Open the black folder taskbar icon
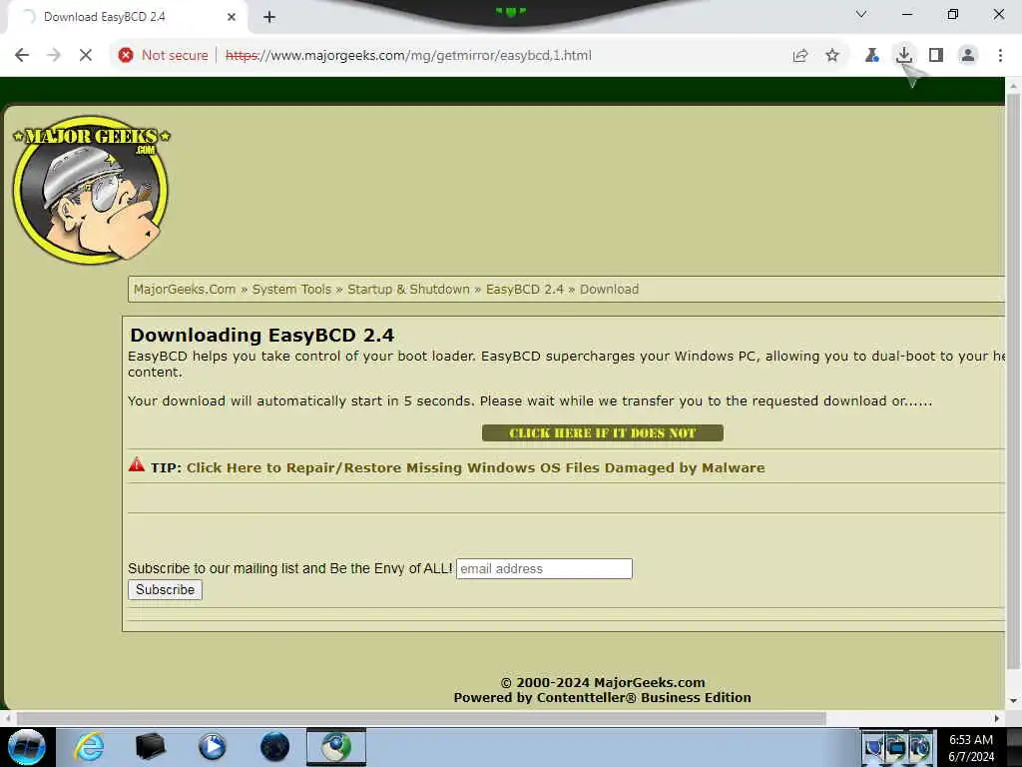This screenshot has height=767, width=1022. (150, 747)
